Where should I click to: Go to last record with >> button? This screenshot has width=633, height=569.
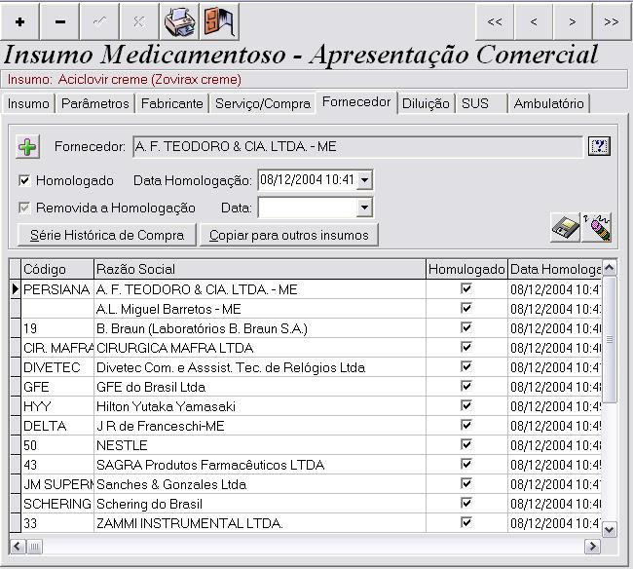[611, 21]
